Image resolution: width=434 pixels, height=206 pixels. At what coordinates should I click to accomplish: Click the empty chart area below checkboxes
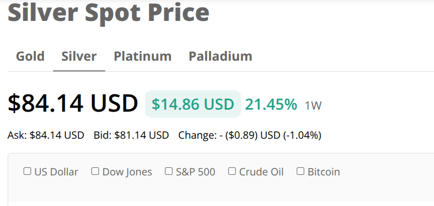[x=220, y=196]
